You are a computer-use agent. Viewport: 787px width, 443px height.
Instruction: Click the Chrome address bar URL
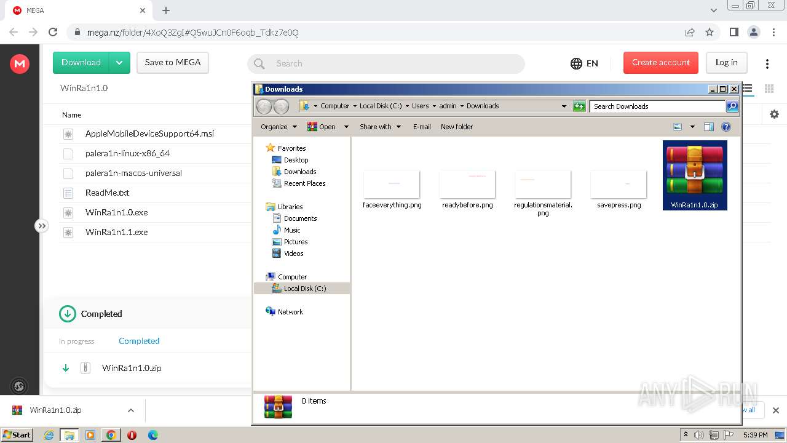click(x=192, y=33)
